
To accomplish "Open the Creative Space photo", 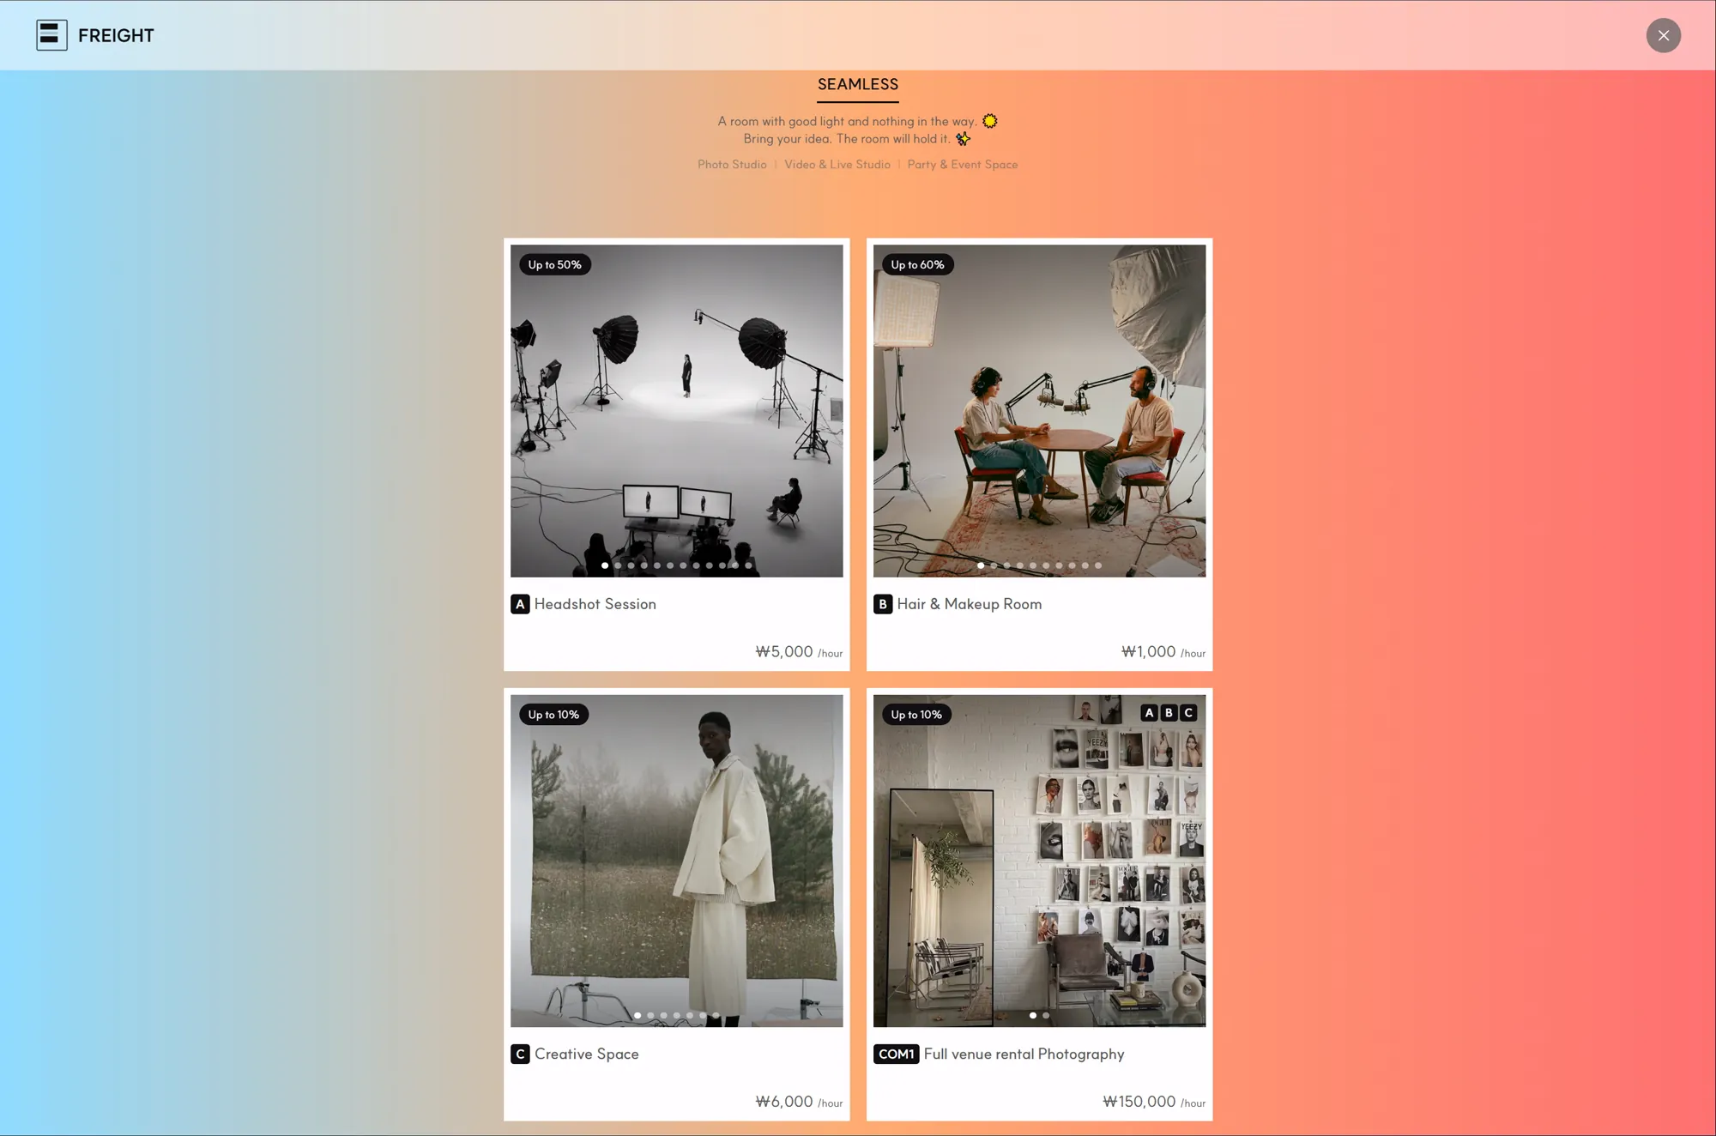I will 676,861.
